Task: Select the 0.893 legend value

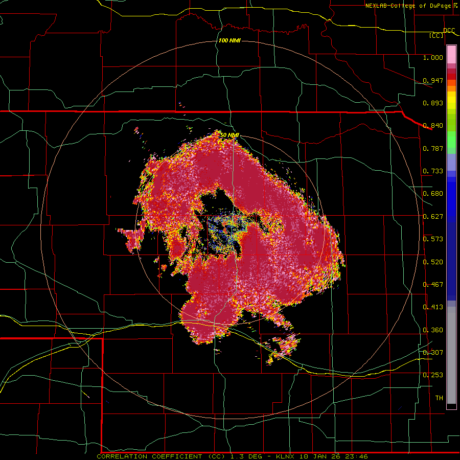Action: point(433,103)
